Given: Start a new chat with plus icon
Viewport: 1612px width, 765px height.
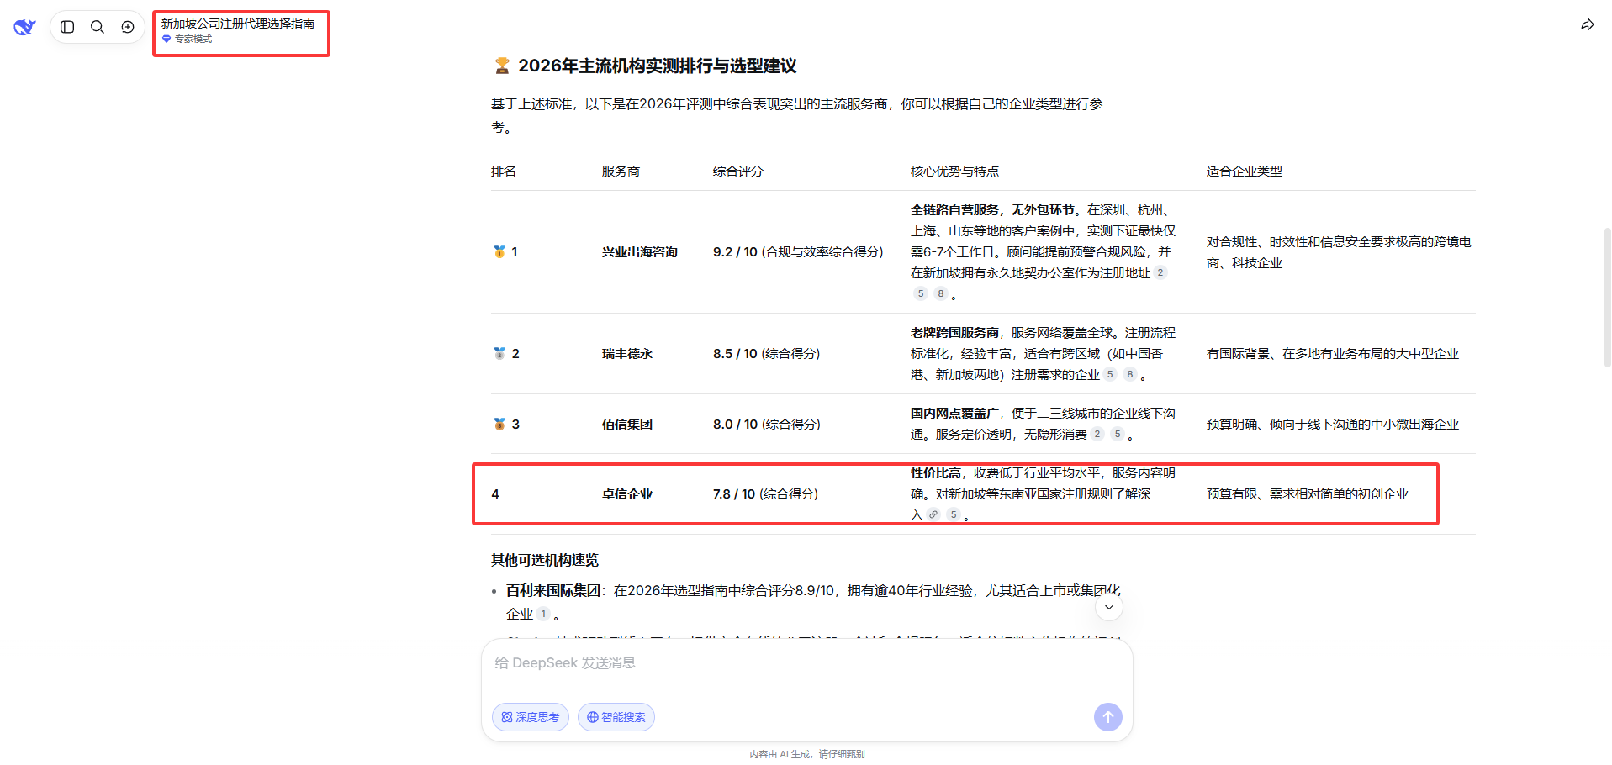Looking at the screenshot, I should coord(128,27).
